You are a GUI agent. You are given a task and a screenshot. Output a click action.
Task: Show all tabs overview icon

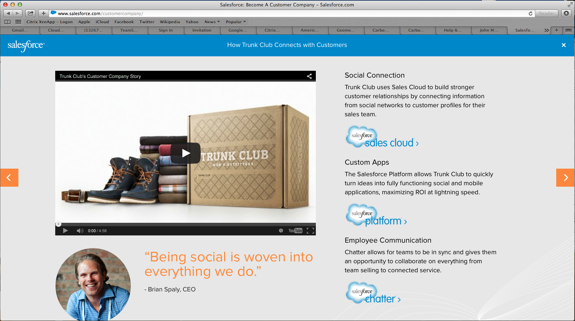[x=569, y=30]
